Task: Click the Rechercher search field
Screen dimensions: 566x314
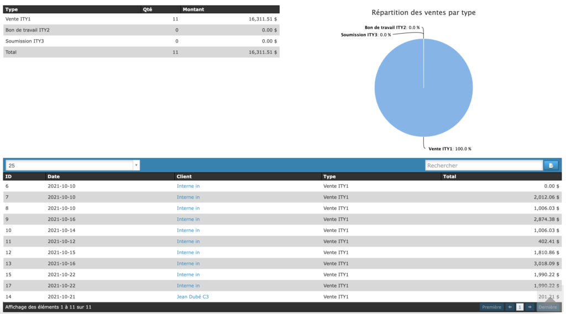Action: click(484, 166)
